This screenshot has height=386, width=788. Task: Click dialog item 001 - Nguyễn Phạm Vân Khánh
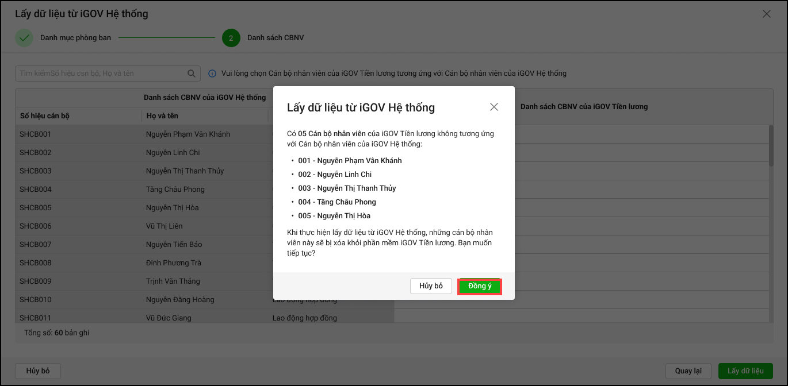point(350,161)
